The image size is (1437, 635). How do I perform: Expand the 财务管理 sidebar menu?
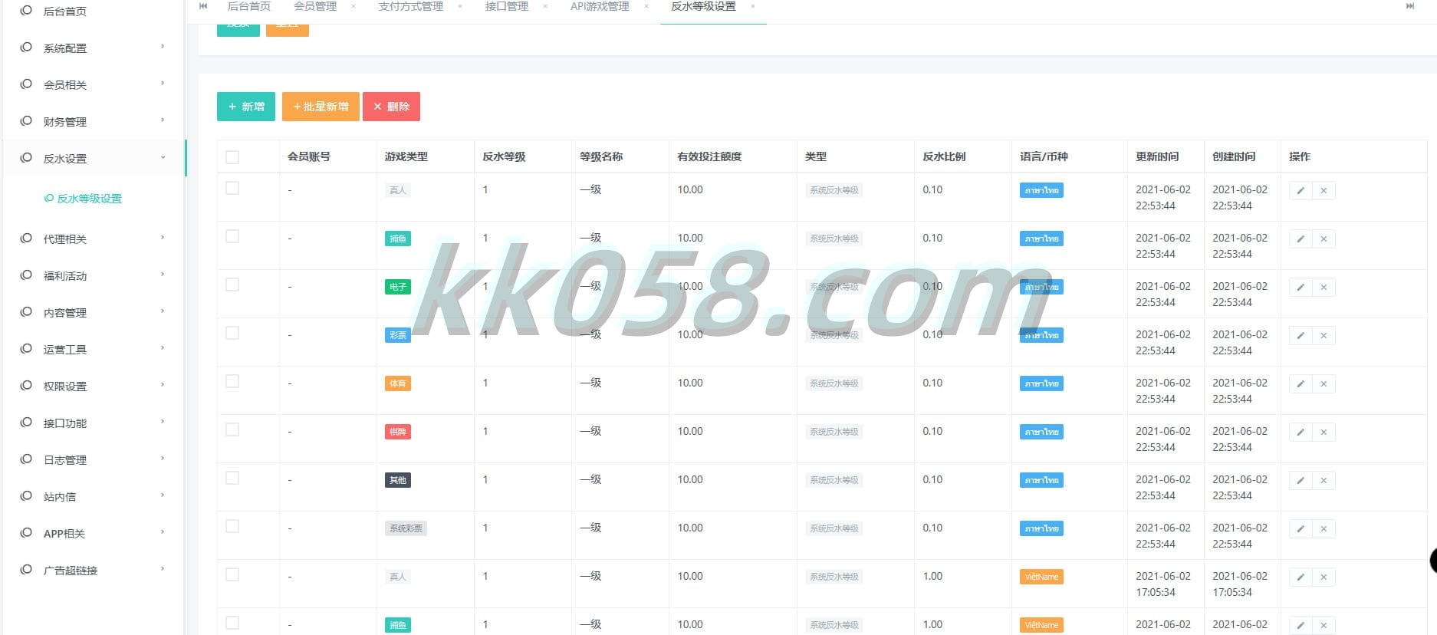(x=93, y=121)
